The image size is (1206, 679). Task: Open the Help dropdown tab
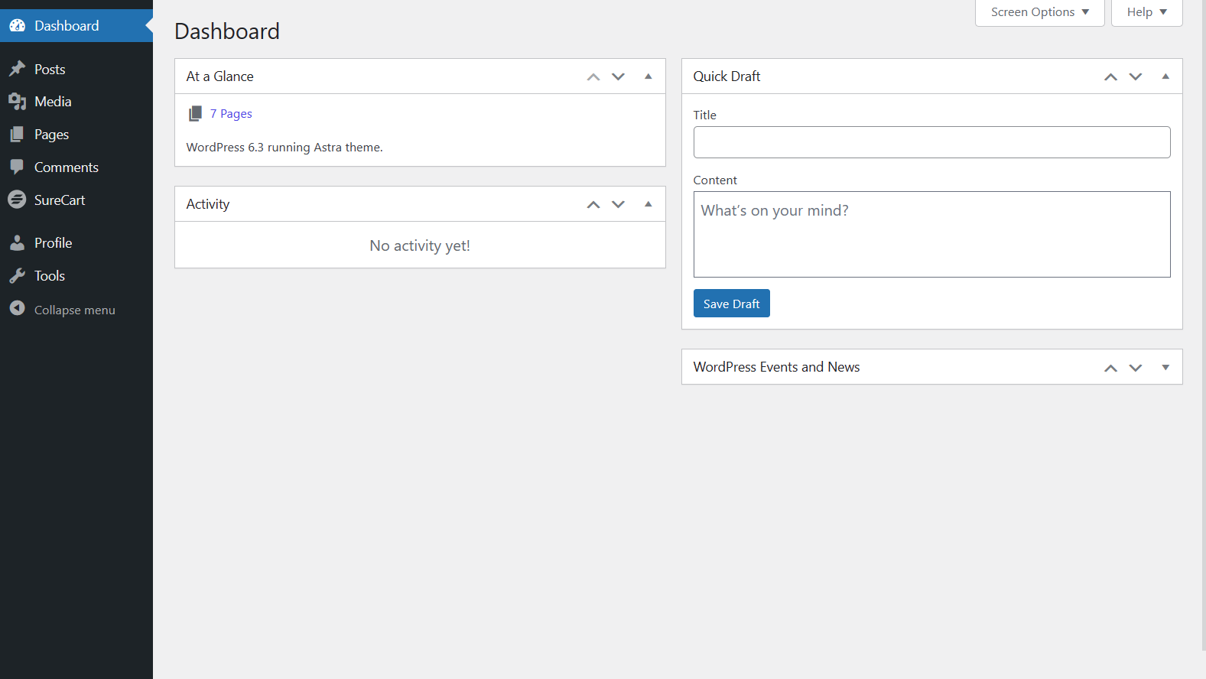[x=1146, y=12]
